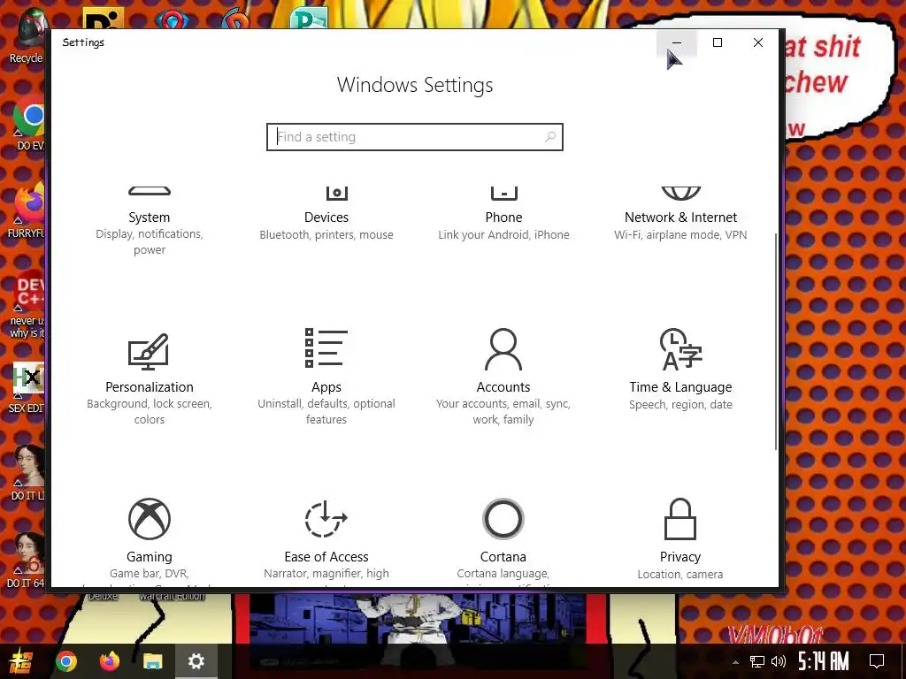Click the 5:14 AM clock
The height and width of the screenshot is (679, 906).
[x=824, y=661]
